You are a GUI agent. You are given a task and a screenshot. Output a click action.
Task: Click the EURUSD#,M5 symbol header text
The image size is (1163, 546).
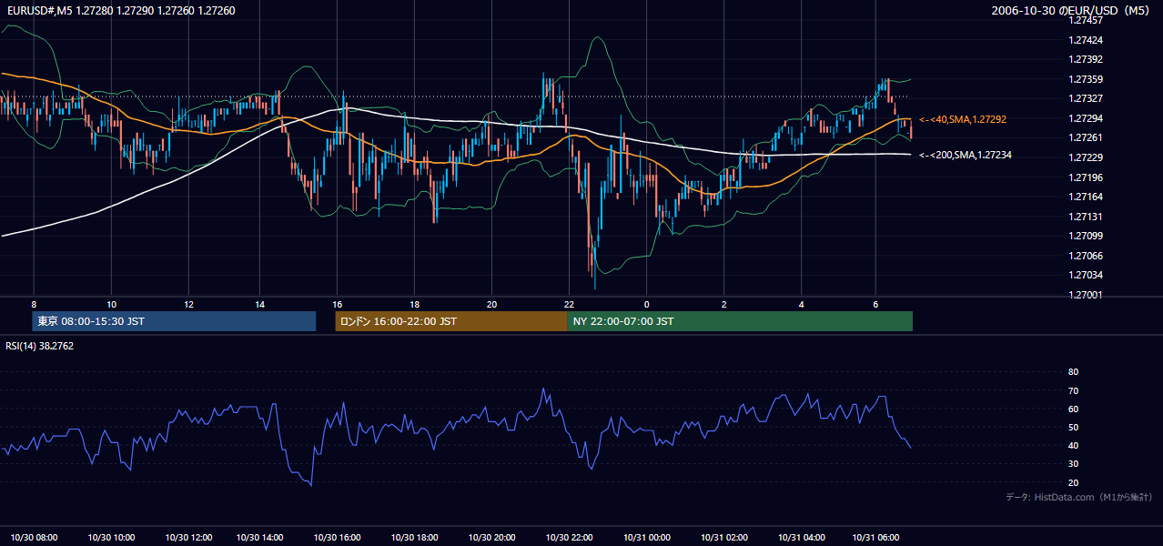click(119, 11)
